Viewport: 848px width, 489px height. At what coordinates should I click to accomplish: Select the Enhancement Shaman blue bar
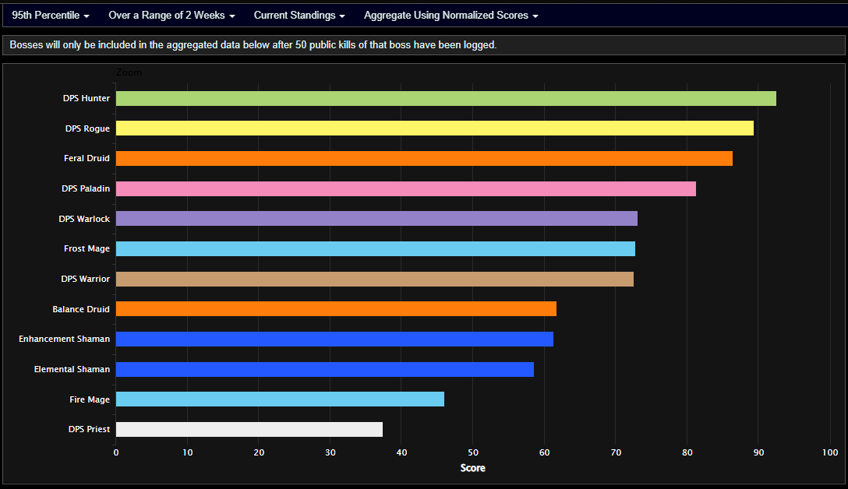[335, 339]
